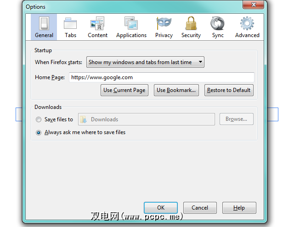
Task: Switch to the Tabs options panel
Action: 70,27
